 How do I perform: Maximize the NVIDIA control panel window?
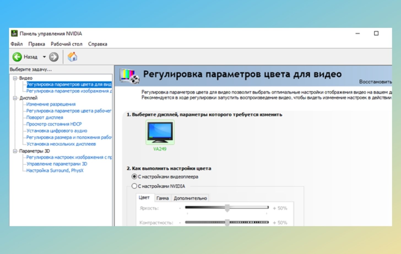tap(376, 33)
